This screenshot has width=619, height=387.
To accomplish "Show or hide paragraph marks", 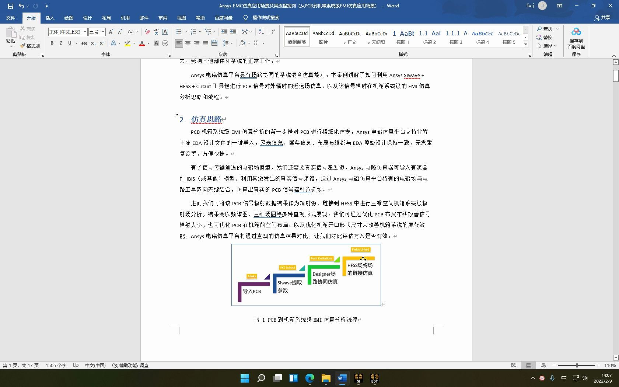I will click(273, 32).
